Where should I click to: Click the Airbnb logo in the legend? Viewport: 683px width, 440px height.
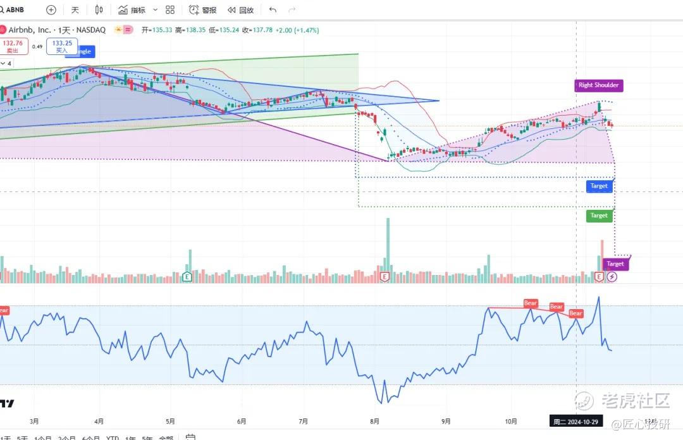(3, 30)
